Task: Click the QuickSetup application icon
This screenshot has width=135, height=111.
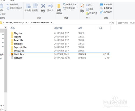Action: pyautogui.click(x=12, y=54)
